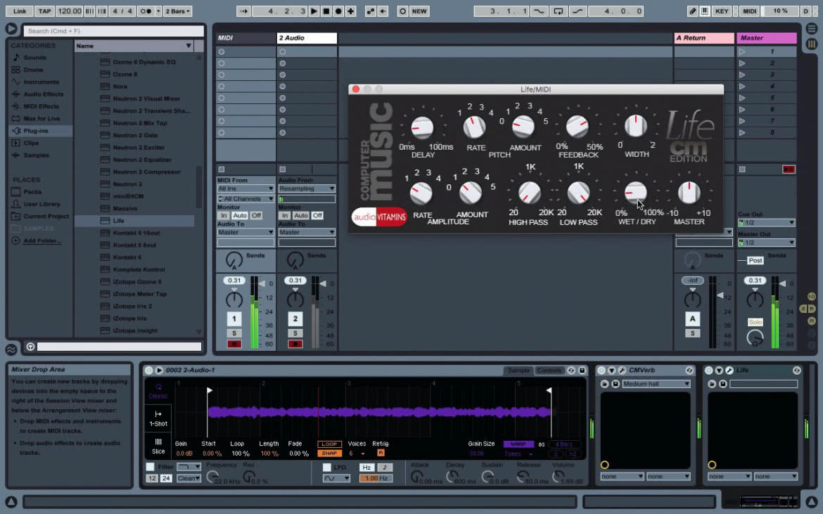Screen dimensions: 823x514
Task: Arm the 2 Audio track for recording
Action: click(295, 344)
